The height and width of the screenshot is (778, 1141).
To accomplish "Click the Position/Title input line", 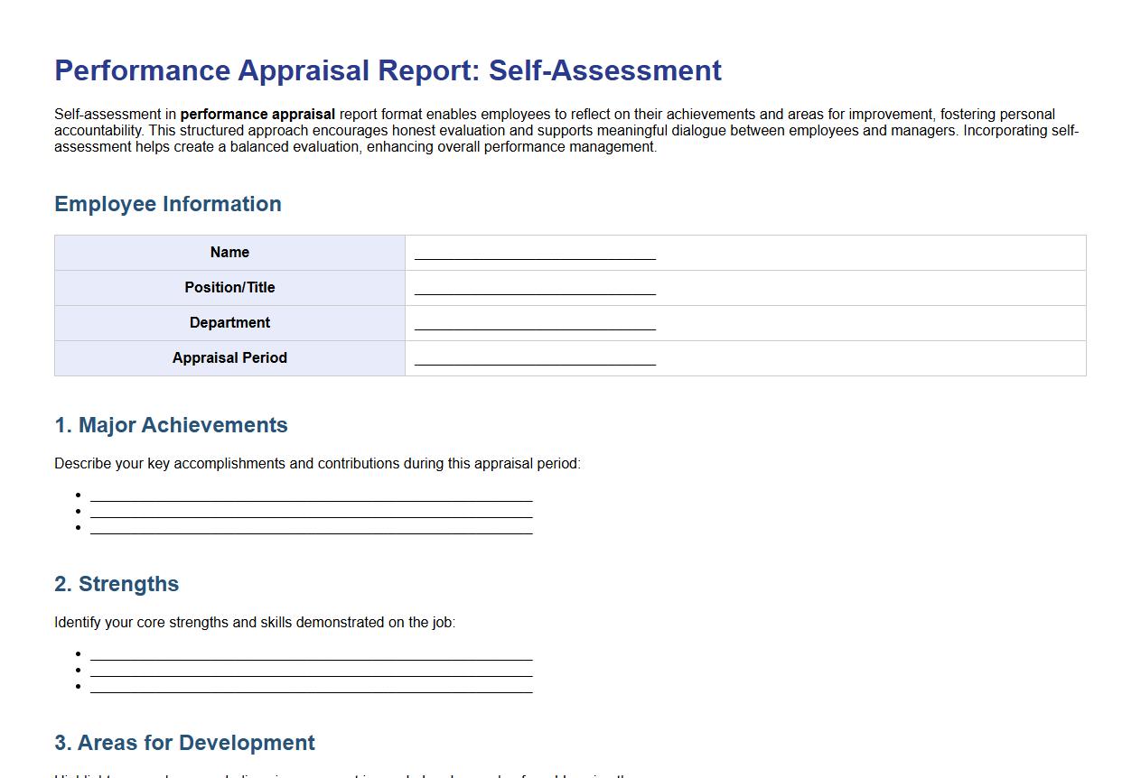I will coord(533,289).
